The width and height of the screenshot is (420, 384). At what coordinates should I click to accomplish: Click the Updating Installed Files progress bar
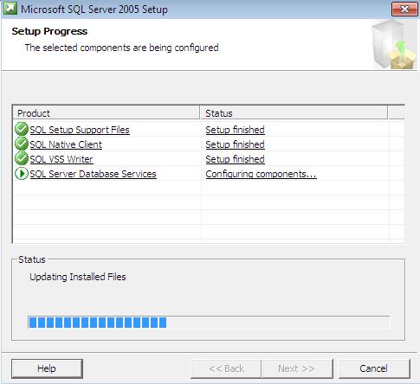(x=209, y=323)
